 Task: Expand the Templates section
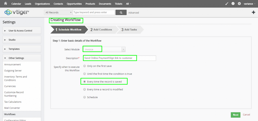coord(22,49)
